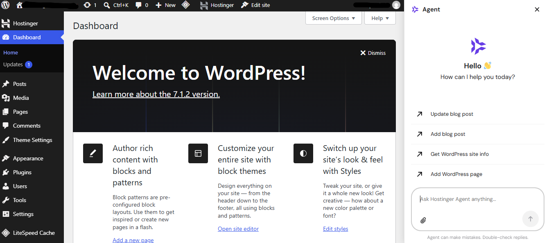
Task: Click the pencil edit icon tile
Action: coord(93,153)
